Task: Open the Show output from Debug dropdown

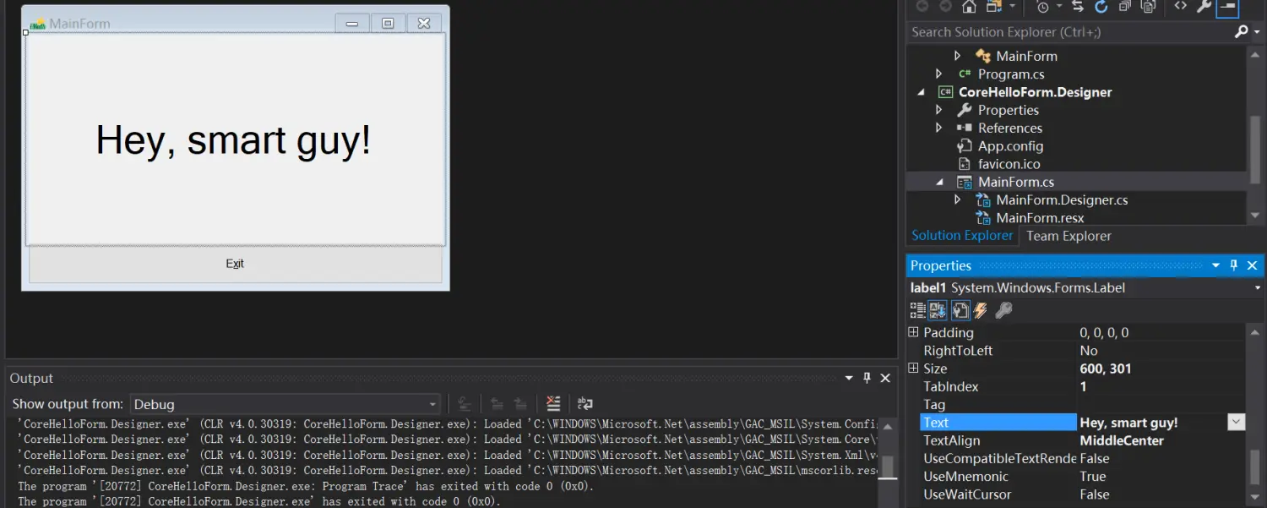Action: coord(285,404)
